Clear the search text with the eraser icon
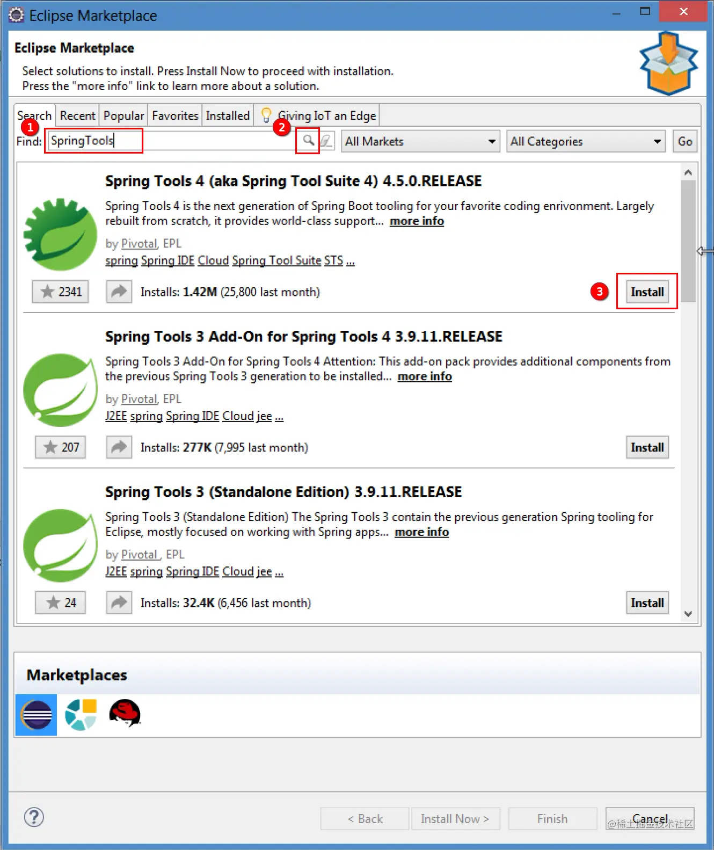Screen dimensions: 714x850 (x=326, y=141)
